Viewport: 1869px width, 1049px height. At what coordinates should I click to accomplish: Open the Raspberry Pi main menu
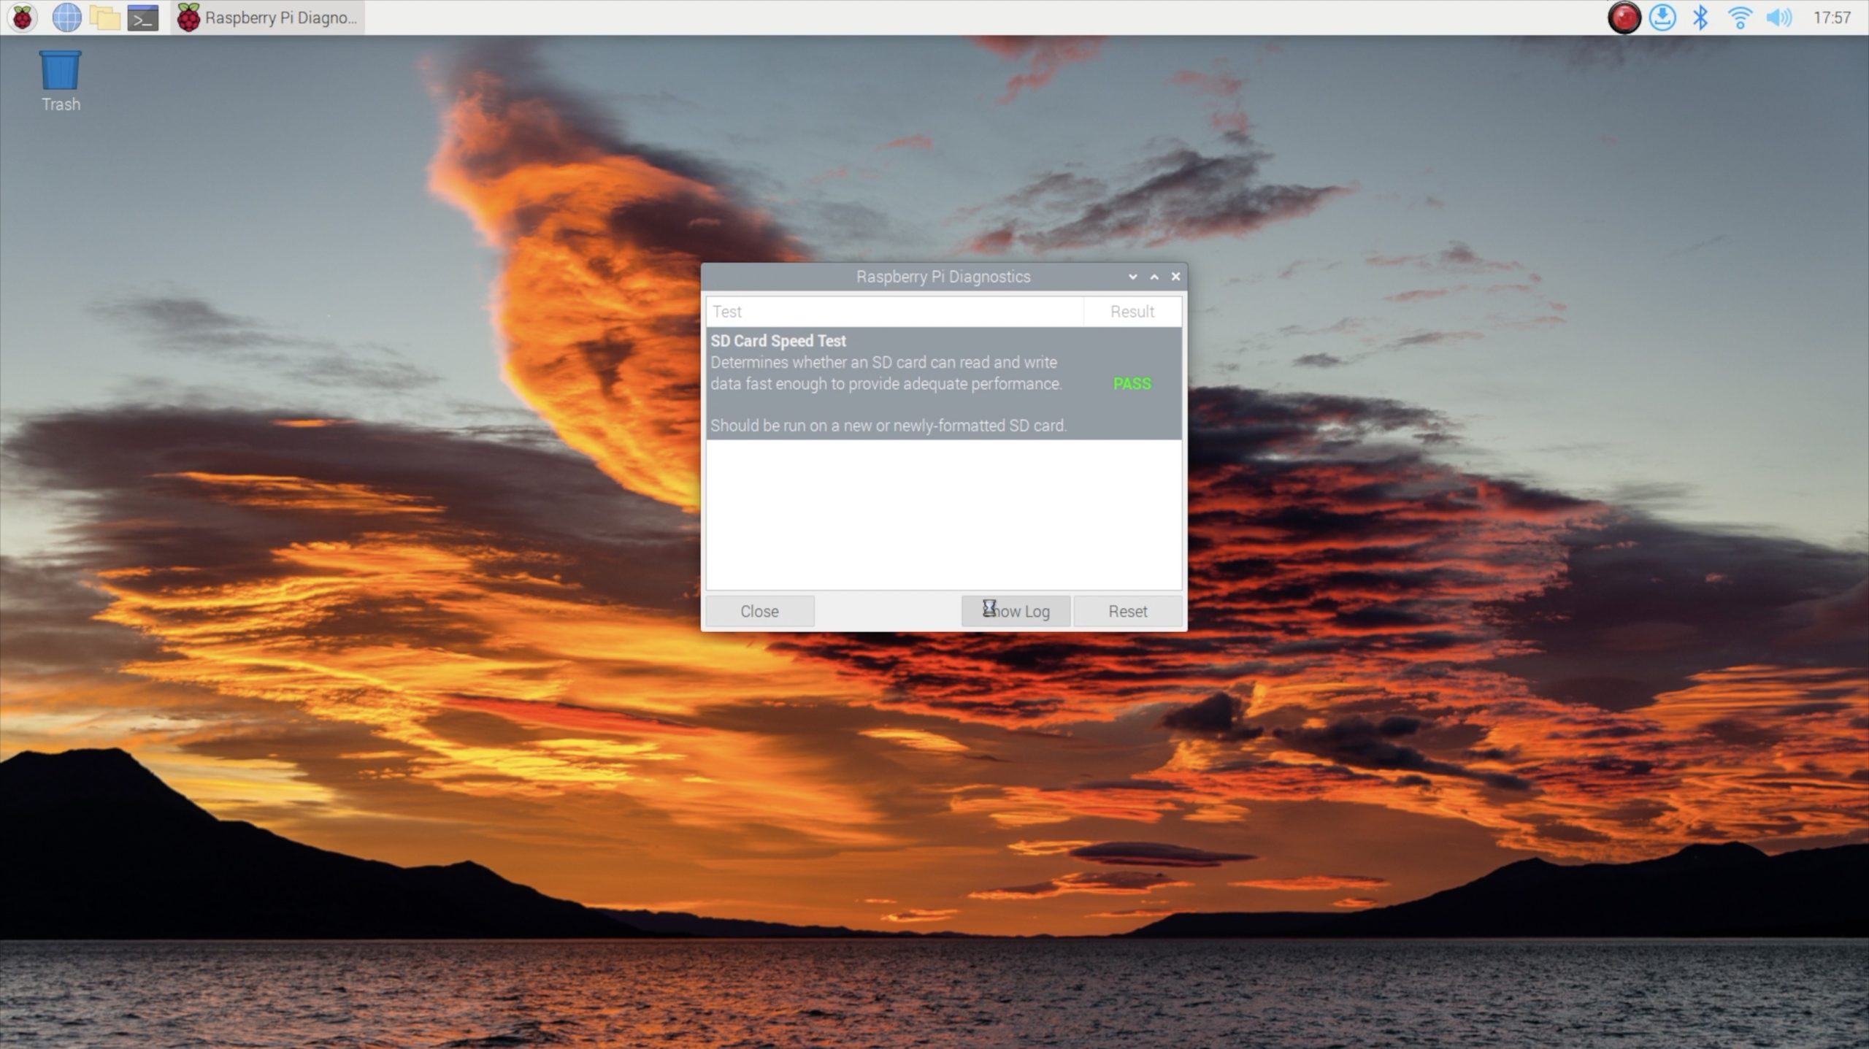coord(23,18)
